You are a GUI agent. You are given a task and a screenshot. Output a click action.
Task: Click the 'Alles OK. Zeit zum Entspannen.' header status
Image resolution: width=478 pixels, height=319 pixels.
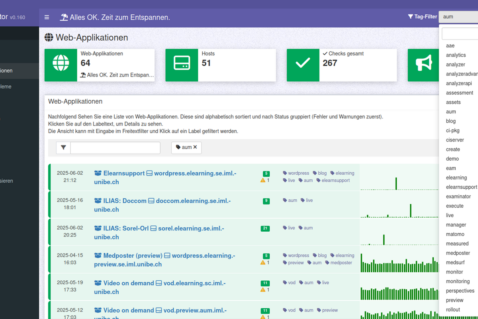tap(115, 17)
